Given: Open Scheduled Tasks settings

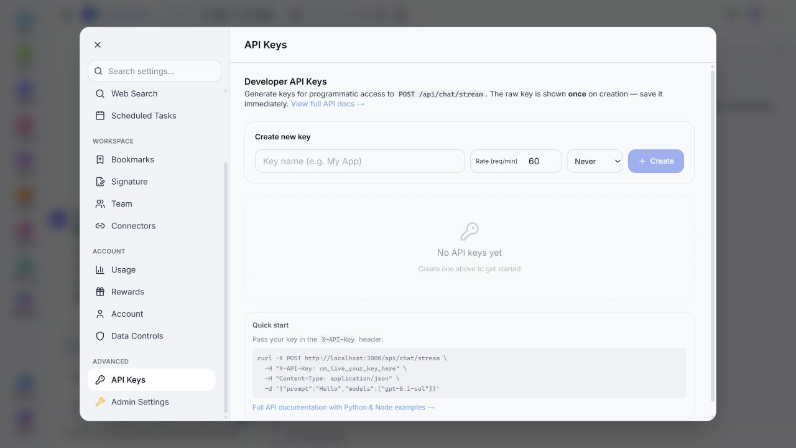Looking at the screenshot, I should click(x=152, y=116).
